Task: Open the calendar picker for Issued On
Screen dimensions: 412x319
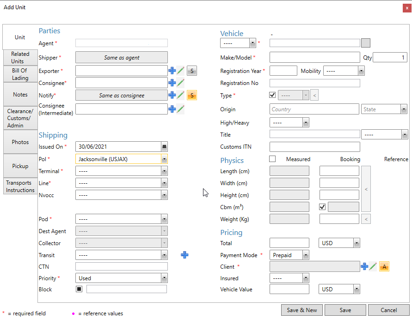Action: click(163, 147)
